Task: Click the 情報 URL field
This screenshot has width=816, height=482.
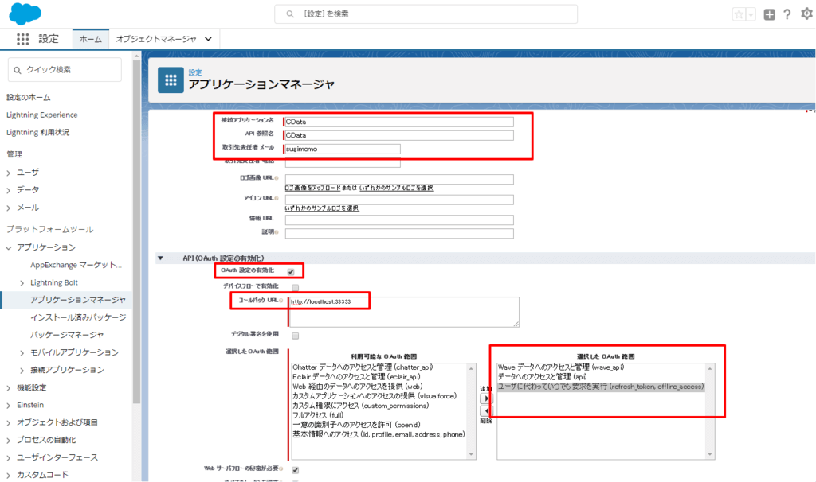Action: point(399,220)
